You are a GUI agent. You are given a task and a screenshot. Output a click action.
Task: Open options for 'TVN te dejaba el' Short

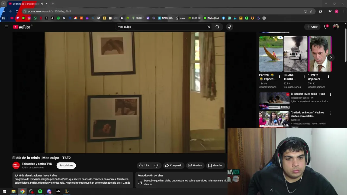pyautogui.click(x=329, y=77)
